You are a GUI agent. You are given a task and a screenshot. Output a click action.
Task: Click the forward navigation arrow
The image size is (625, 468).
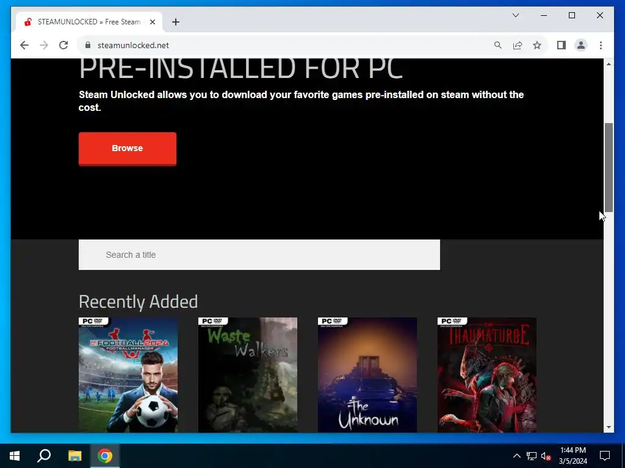point(44,45)
